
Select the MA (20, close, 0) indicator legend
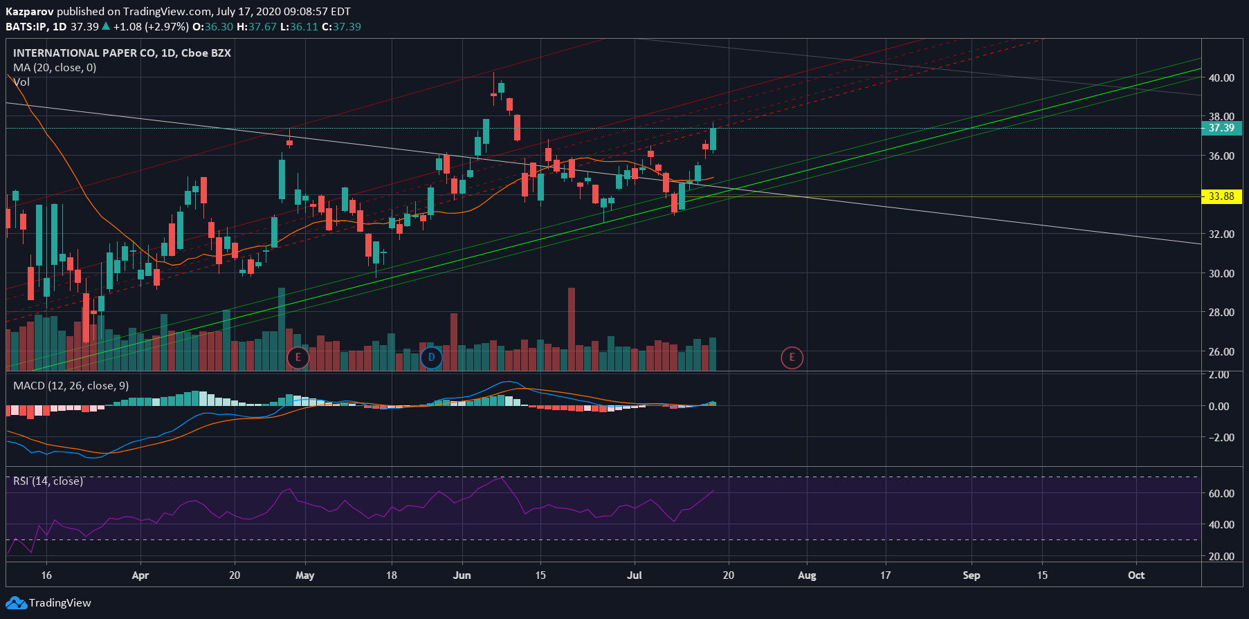click(55, 68)
